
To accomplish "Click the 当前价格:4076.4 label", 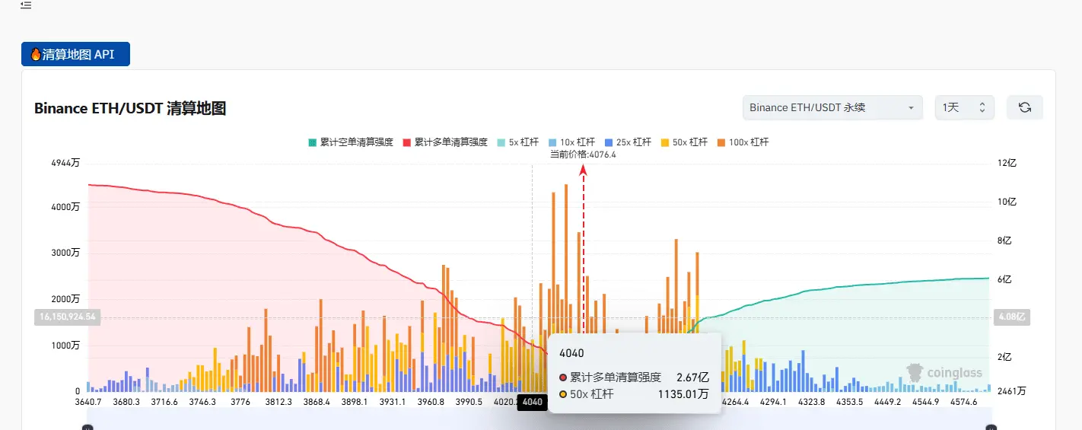I will click(x=583, y=154).
